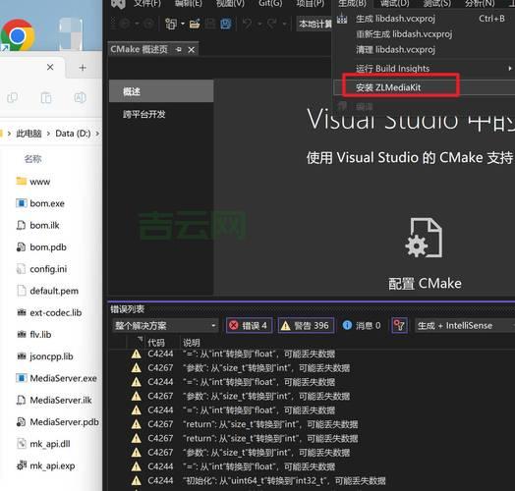Click the 此电脑 breadcrumb in Explorer
The image size is (515, 491).
tap(29, 134)
